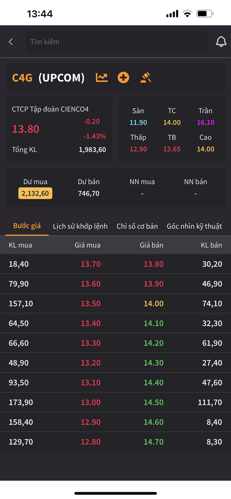The width and height of the screenshot is (231, 499).
Task: Tap the reference price 14.00 under TC
Action: [172, 123]
